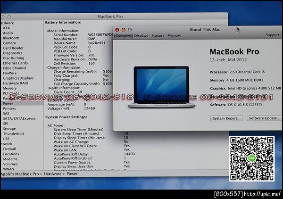Image resolution: width=283 pixels, height=199 pixels.
Task: Click the battery serial number W023867WFD
Action: pyautogui.click(x=100, y=34)
